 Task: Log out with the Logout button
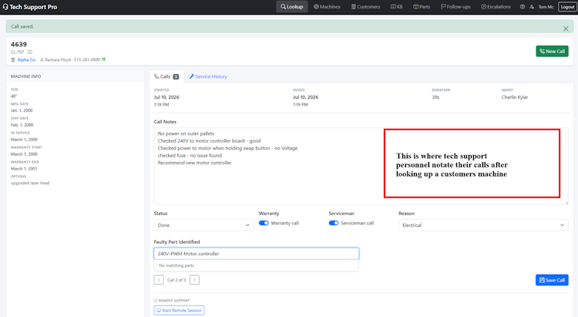[x=567, y=7]
